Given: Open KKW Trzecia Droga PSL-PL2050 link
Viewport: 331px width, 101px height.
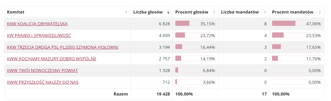Looking at the screenshot, I should pos(63,47).
